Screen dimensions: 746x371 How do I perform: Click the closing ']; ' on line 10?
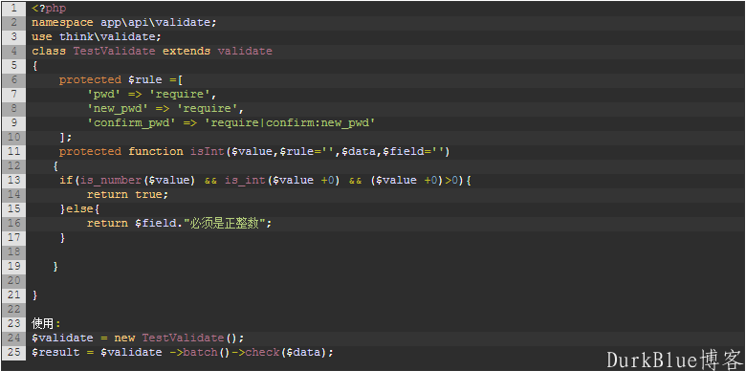pyautogui.click(x=66, y=137)
